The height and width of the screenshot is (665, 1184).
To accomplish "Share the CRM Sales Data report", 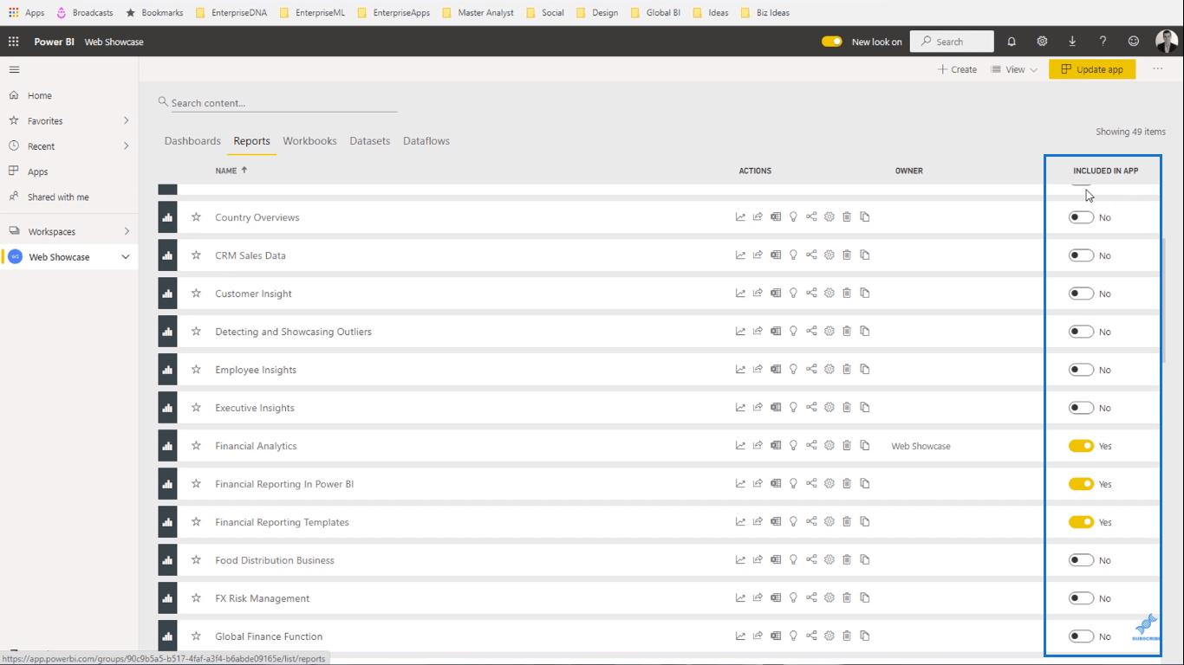I will (758, 255).
